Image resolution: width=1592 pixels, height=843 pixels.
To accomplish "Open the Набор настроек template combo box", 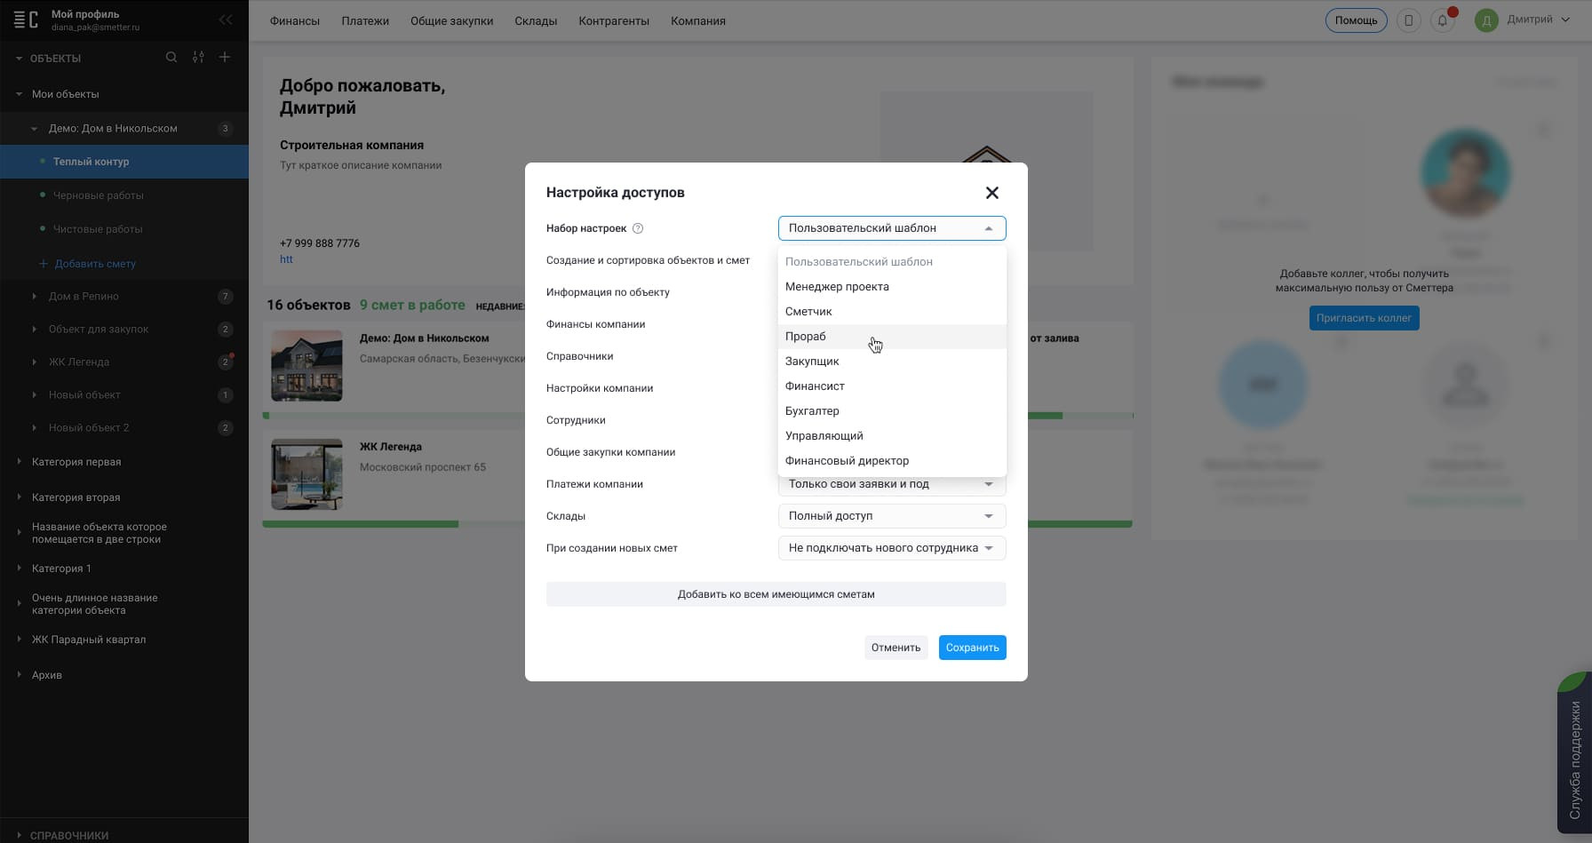I will coord(891,228).
